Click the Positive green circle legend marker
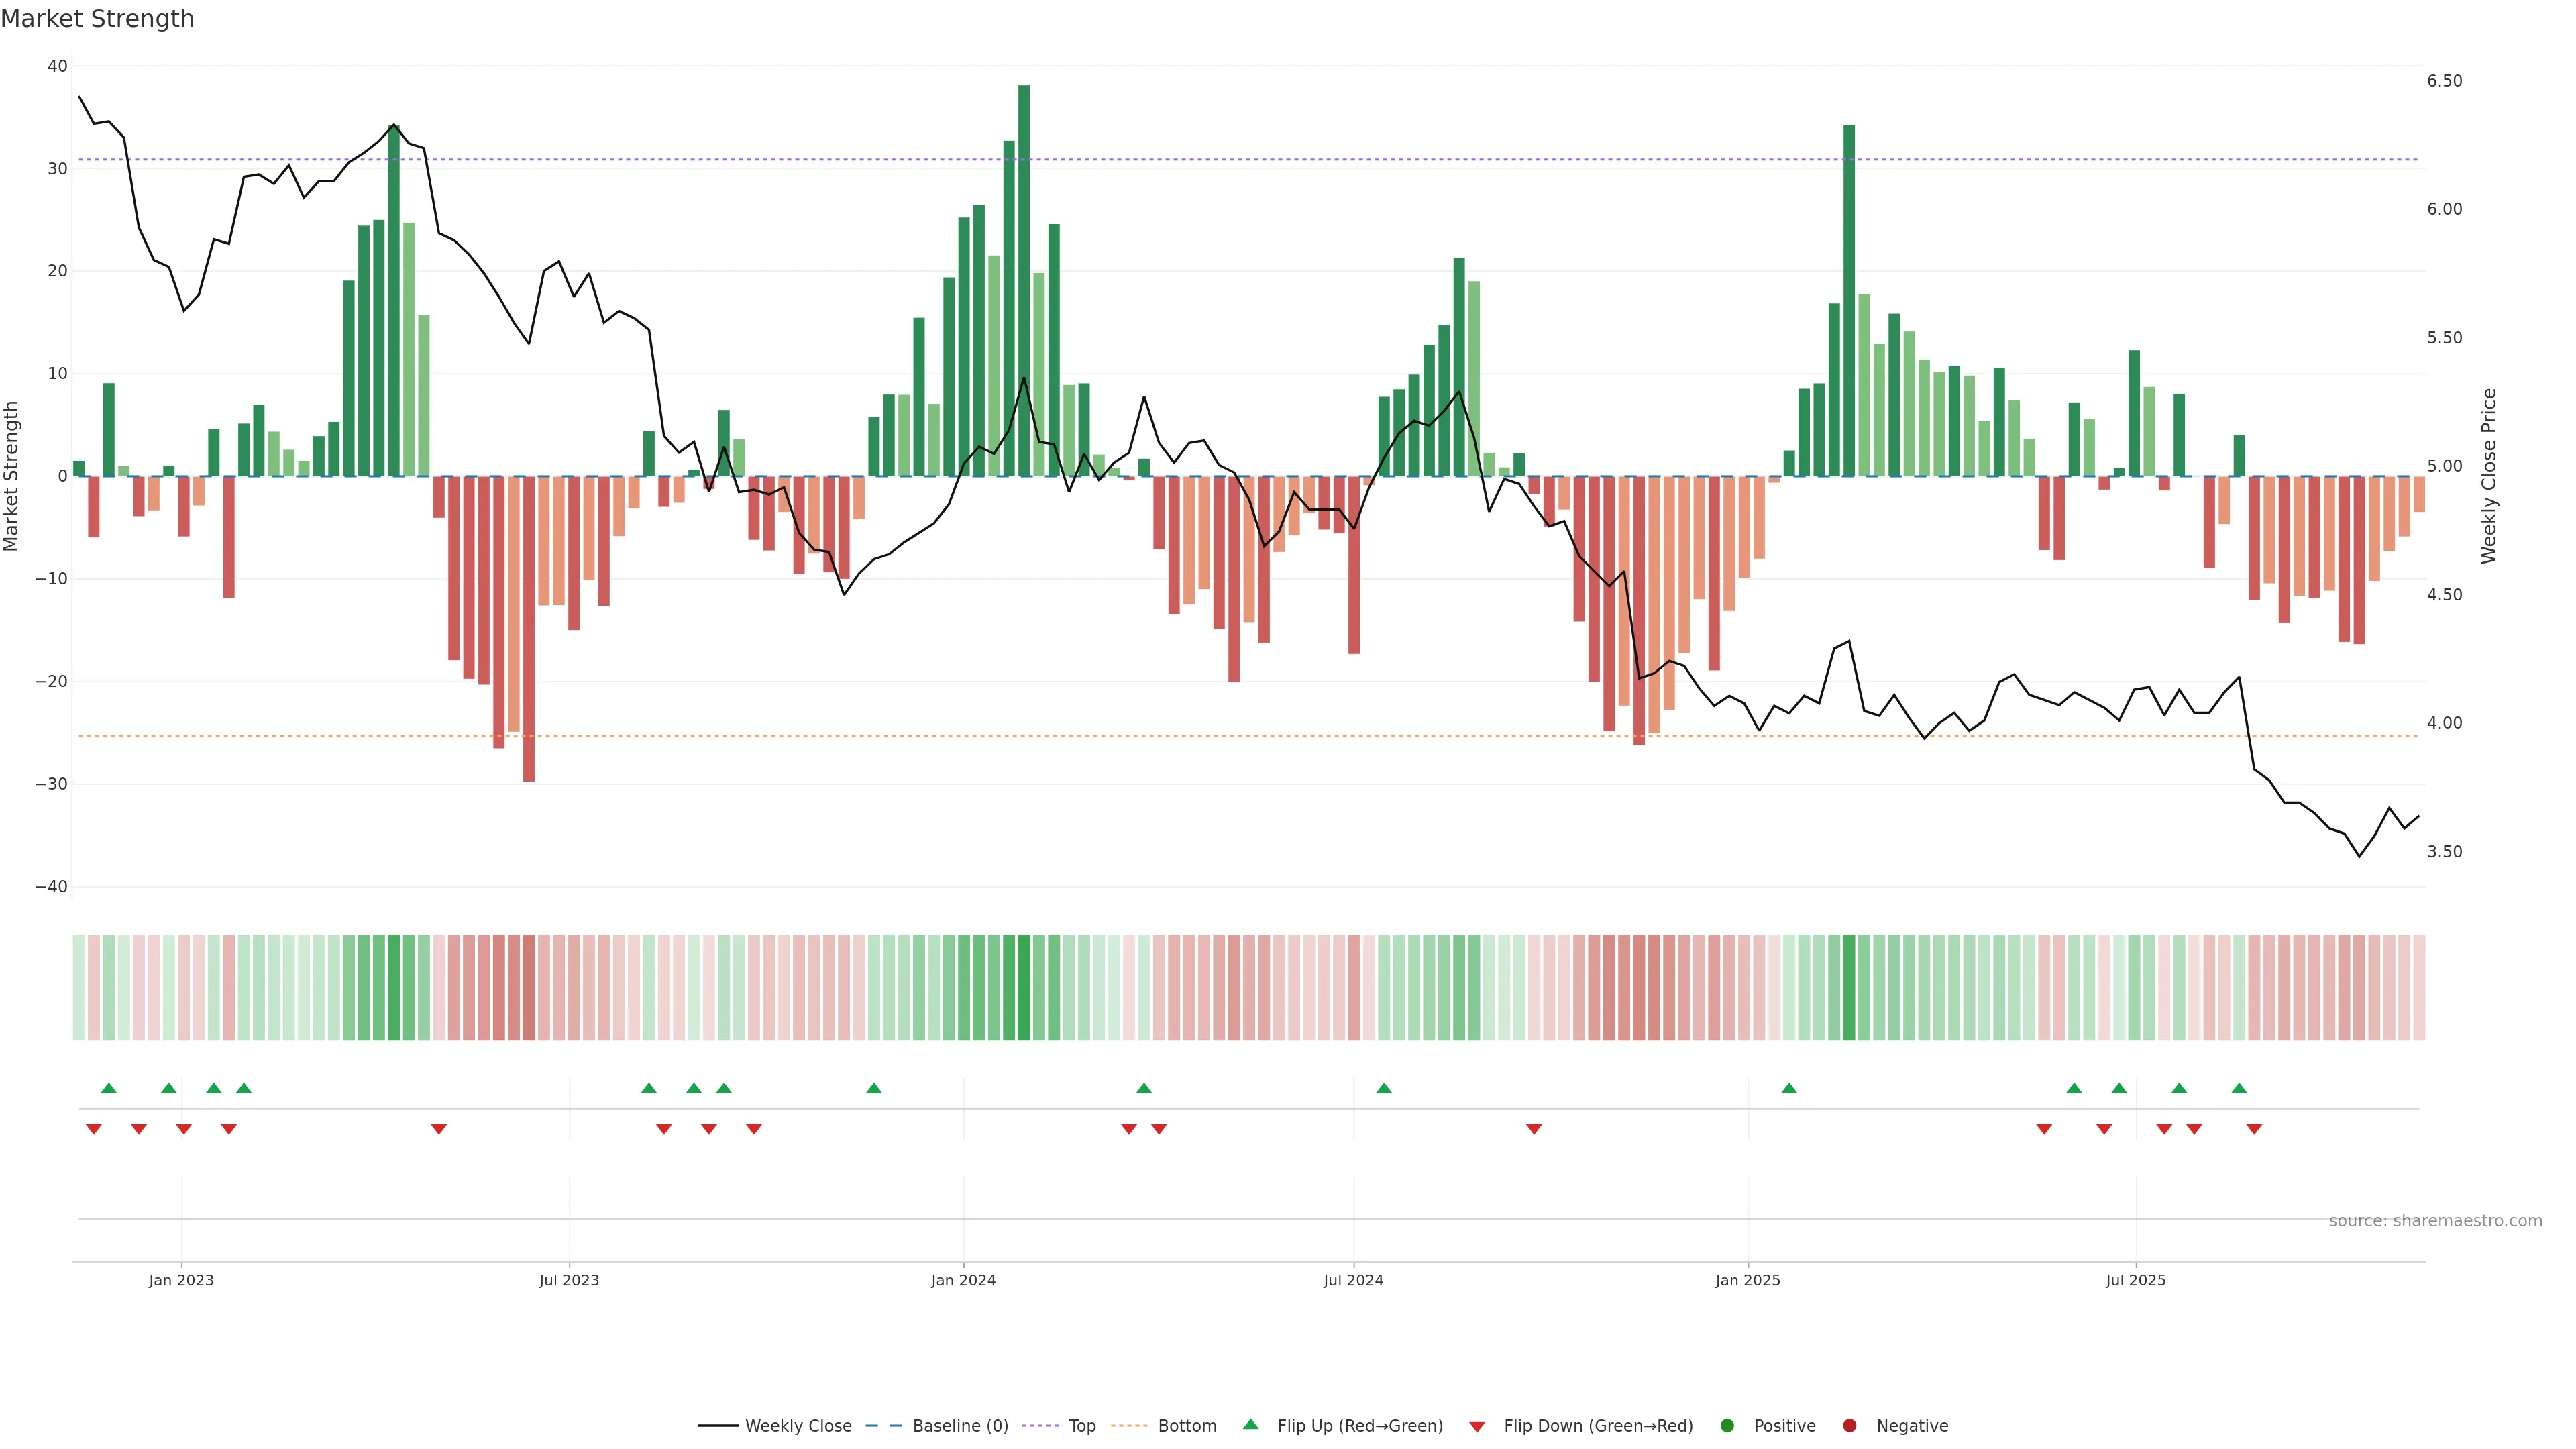 click(1727, 1425)
